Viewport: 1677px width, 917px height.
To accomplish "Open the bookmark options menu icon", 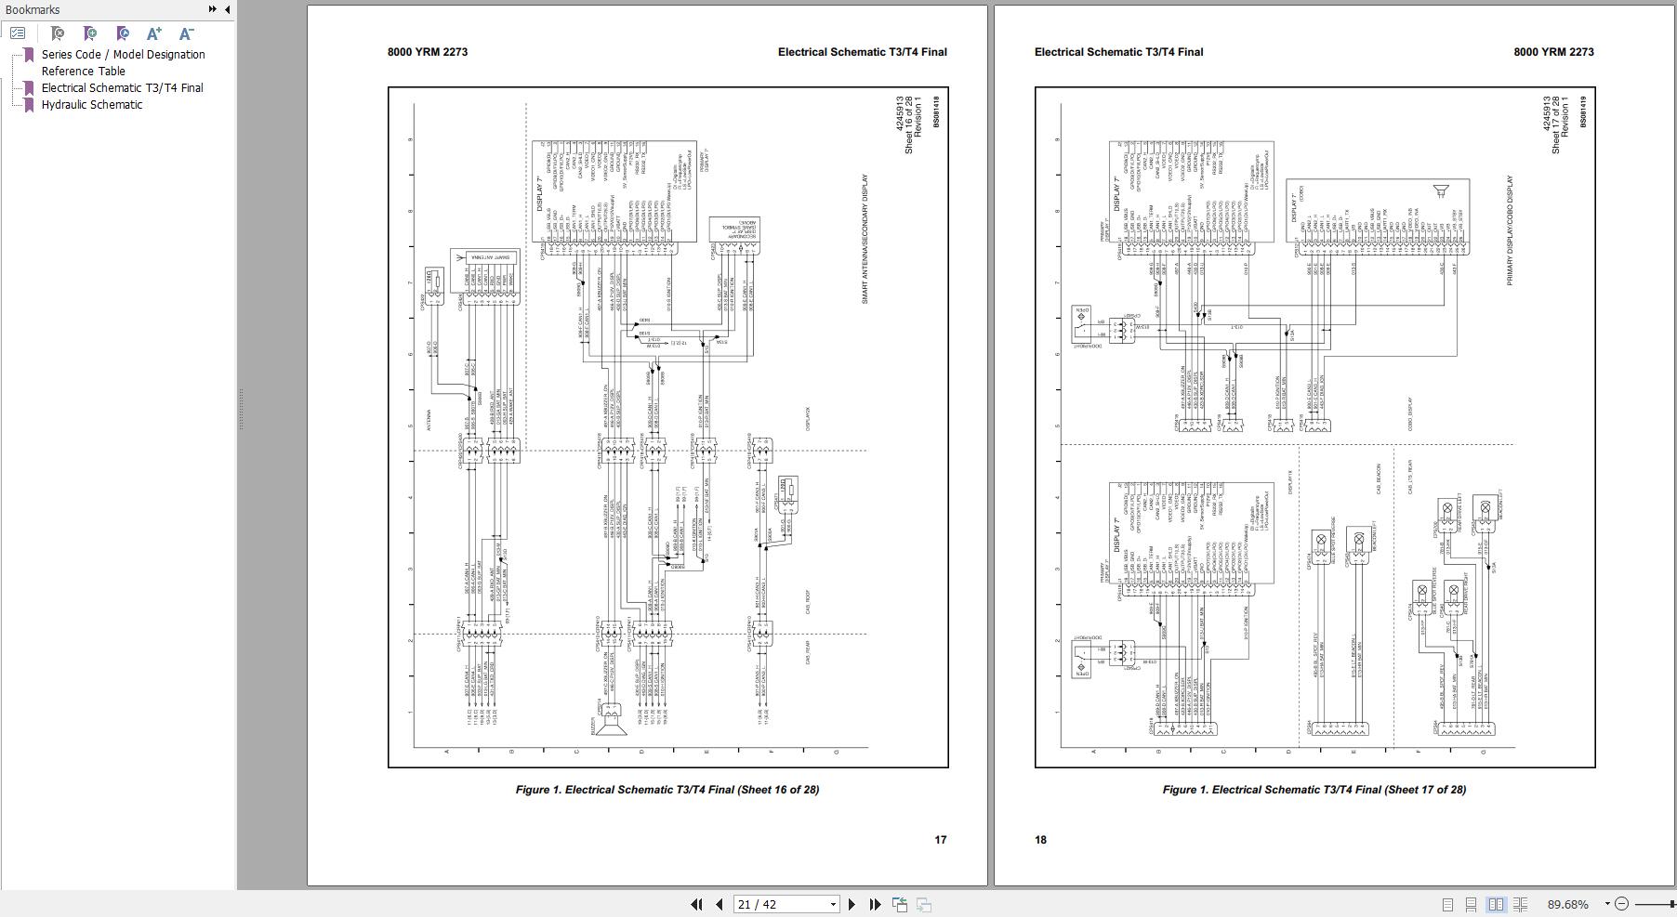I will point(18,33).
